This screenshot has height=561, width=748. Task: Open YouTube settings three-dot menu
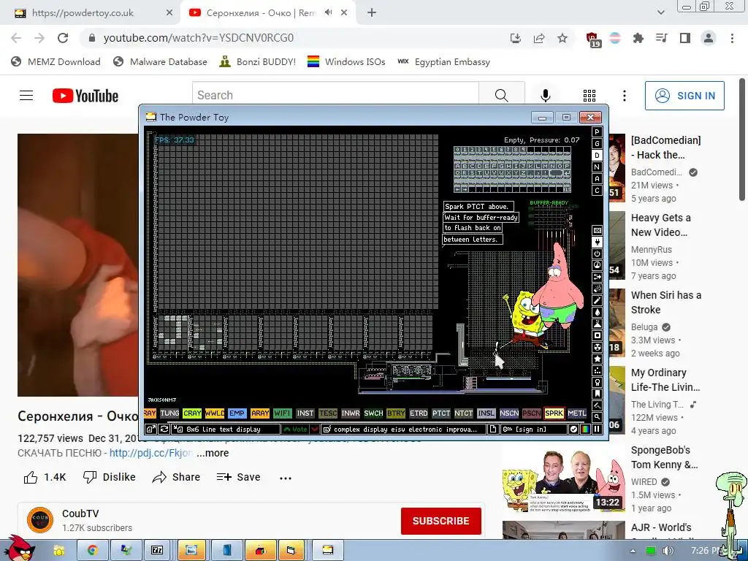624,96
